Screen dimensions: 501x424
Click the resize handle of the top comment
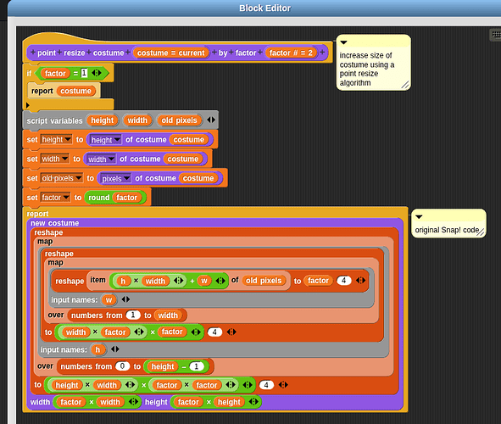tap(405, 85)
